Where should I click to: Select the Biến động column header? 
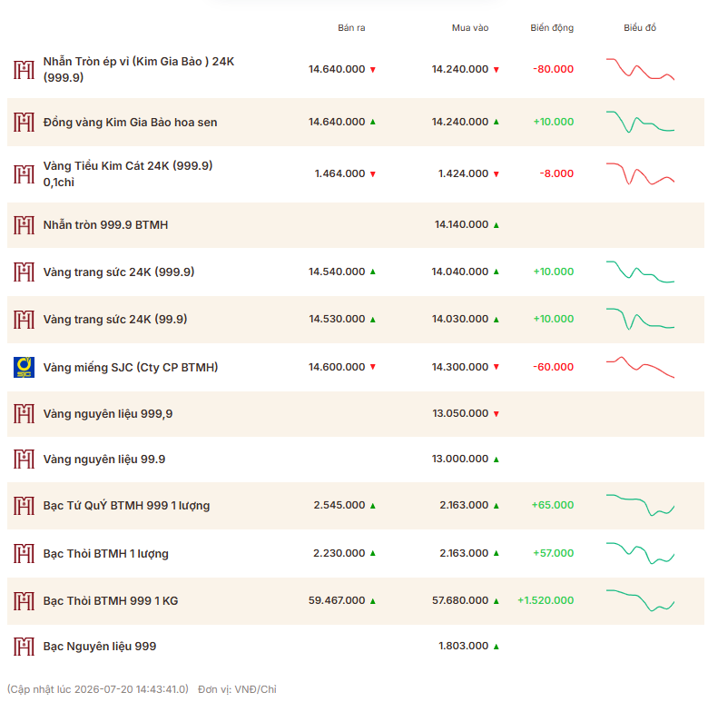click(x=552, y=27)
